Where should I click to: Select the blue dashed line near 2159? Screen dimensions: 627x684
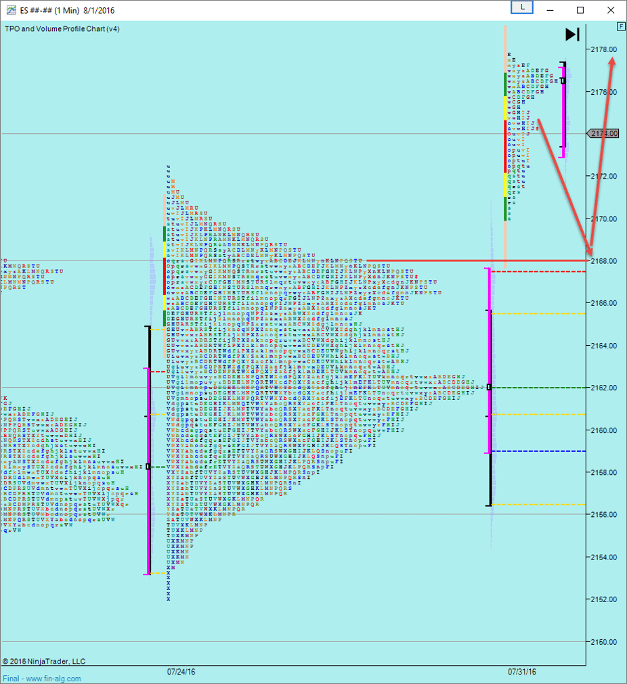[x=542, y=451]
